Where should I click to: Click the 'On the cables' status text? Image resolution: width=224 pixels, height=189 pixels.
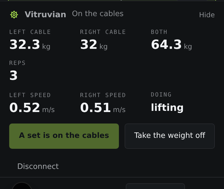click(98, 14)
